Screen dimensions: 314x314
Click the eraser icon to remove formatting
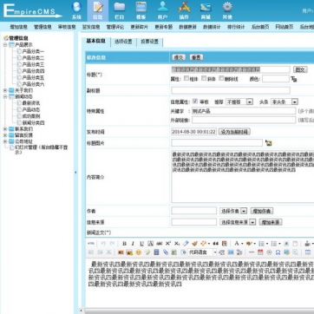186,244
